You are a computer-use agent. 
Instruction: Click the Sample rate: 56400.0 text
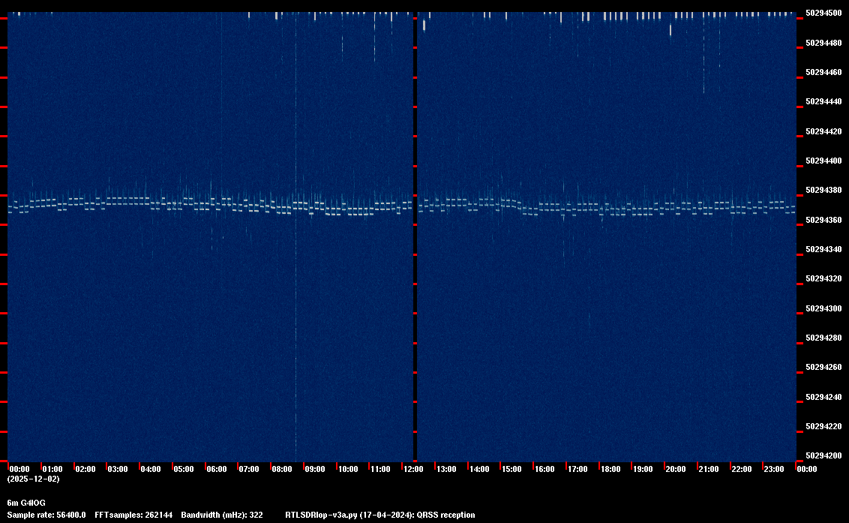[46, 515]
